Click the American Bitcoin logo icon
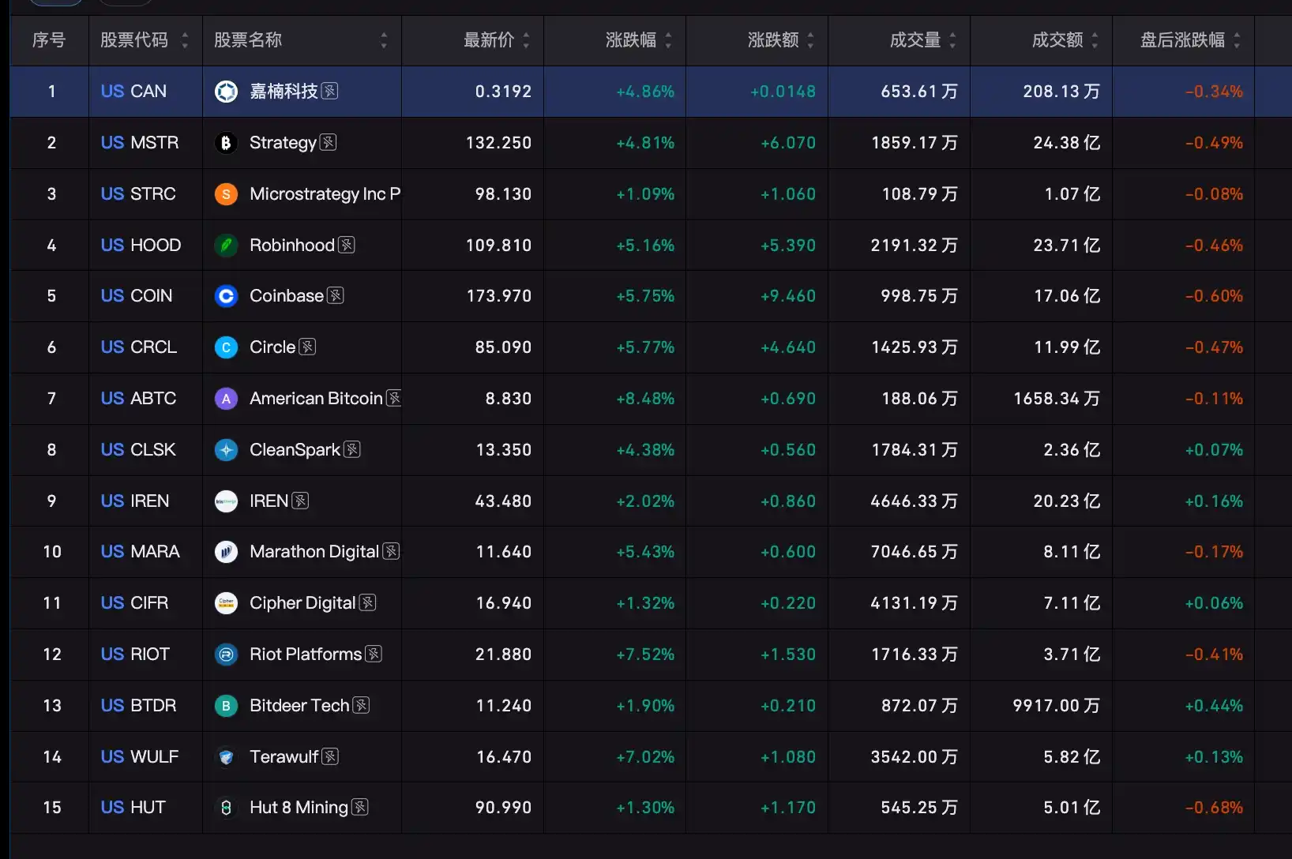1292x859 pixels. (226, 399)
